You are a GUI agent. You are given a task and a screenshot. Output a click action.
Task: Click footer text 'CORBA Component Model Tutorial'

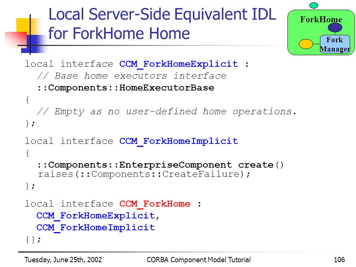pyautogui.click(x=199, y=260)
